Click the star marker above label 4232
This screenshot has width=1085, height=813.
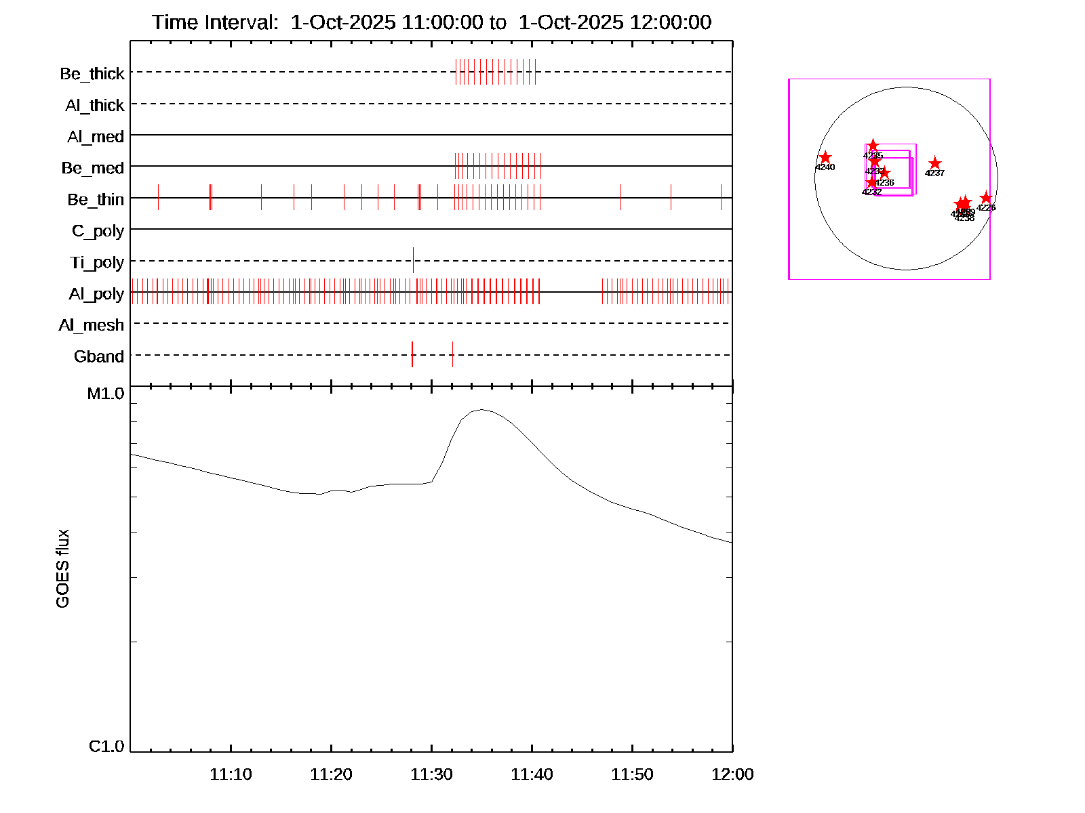[x=871, y=182]
